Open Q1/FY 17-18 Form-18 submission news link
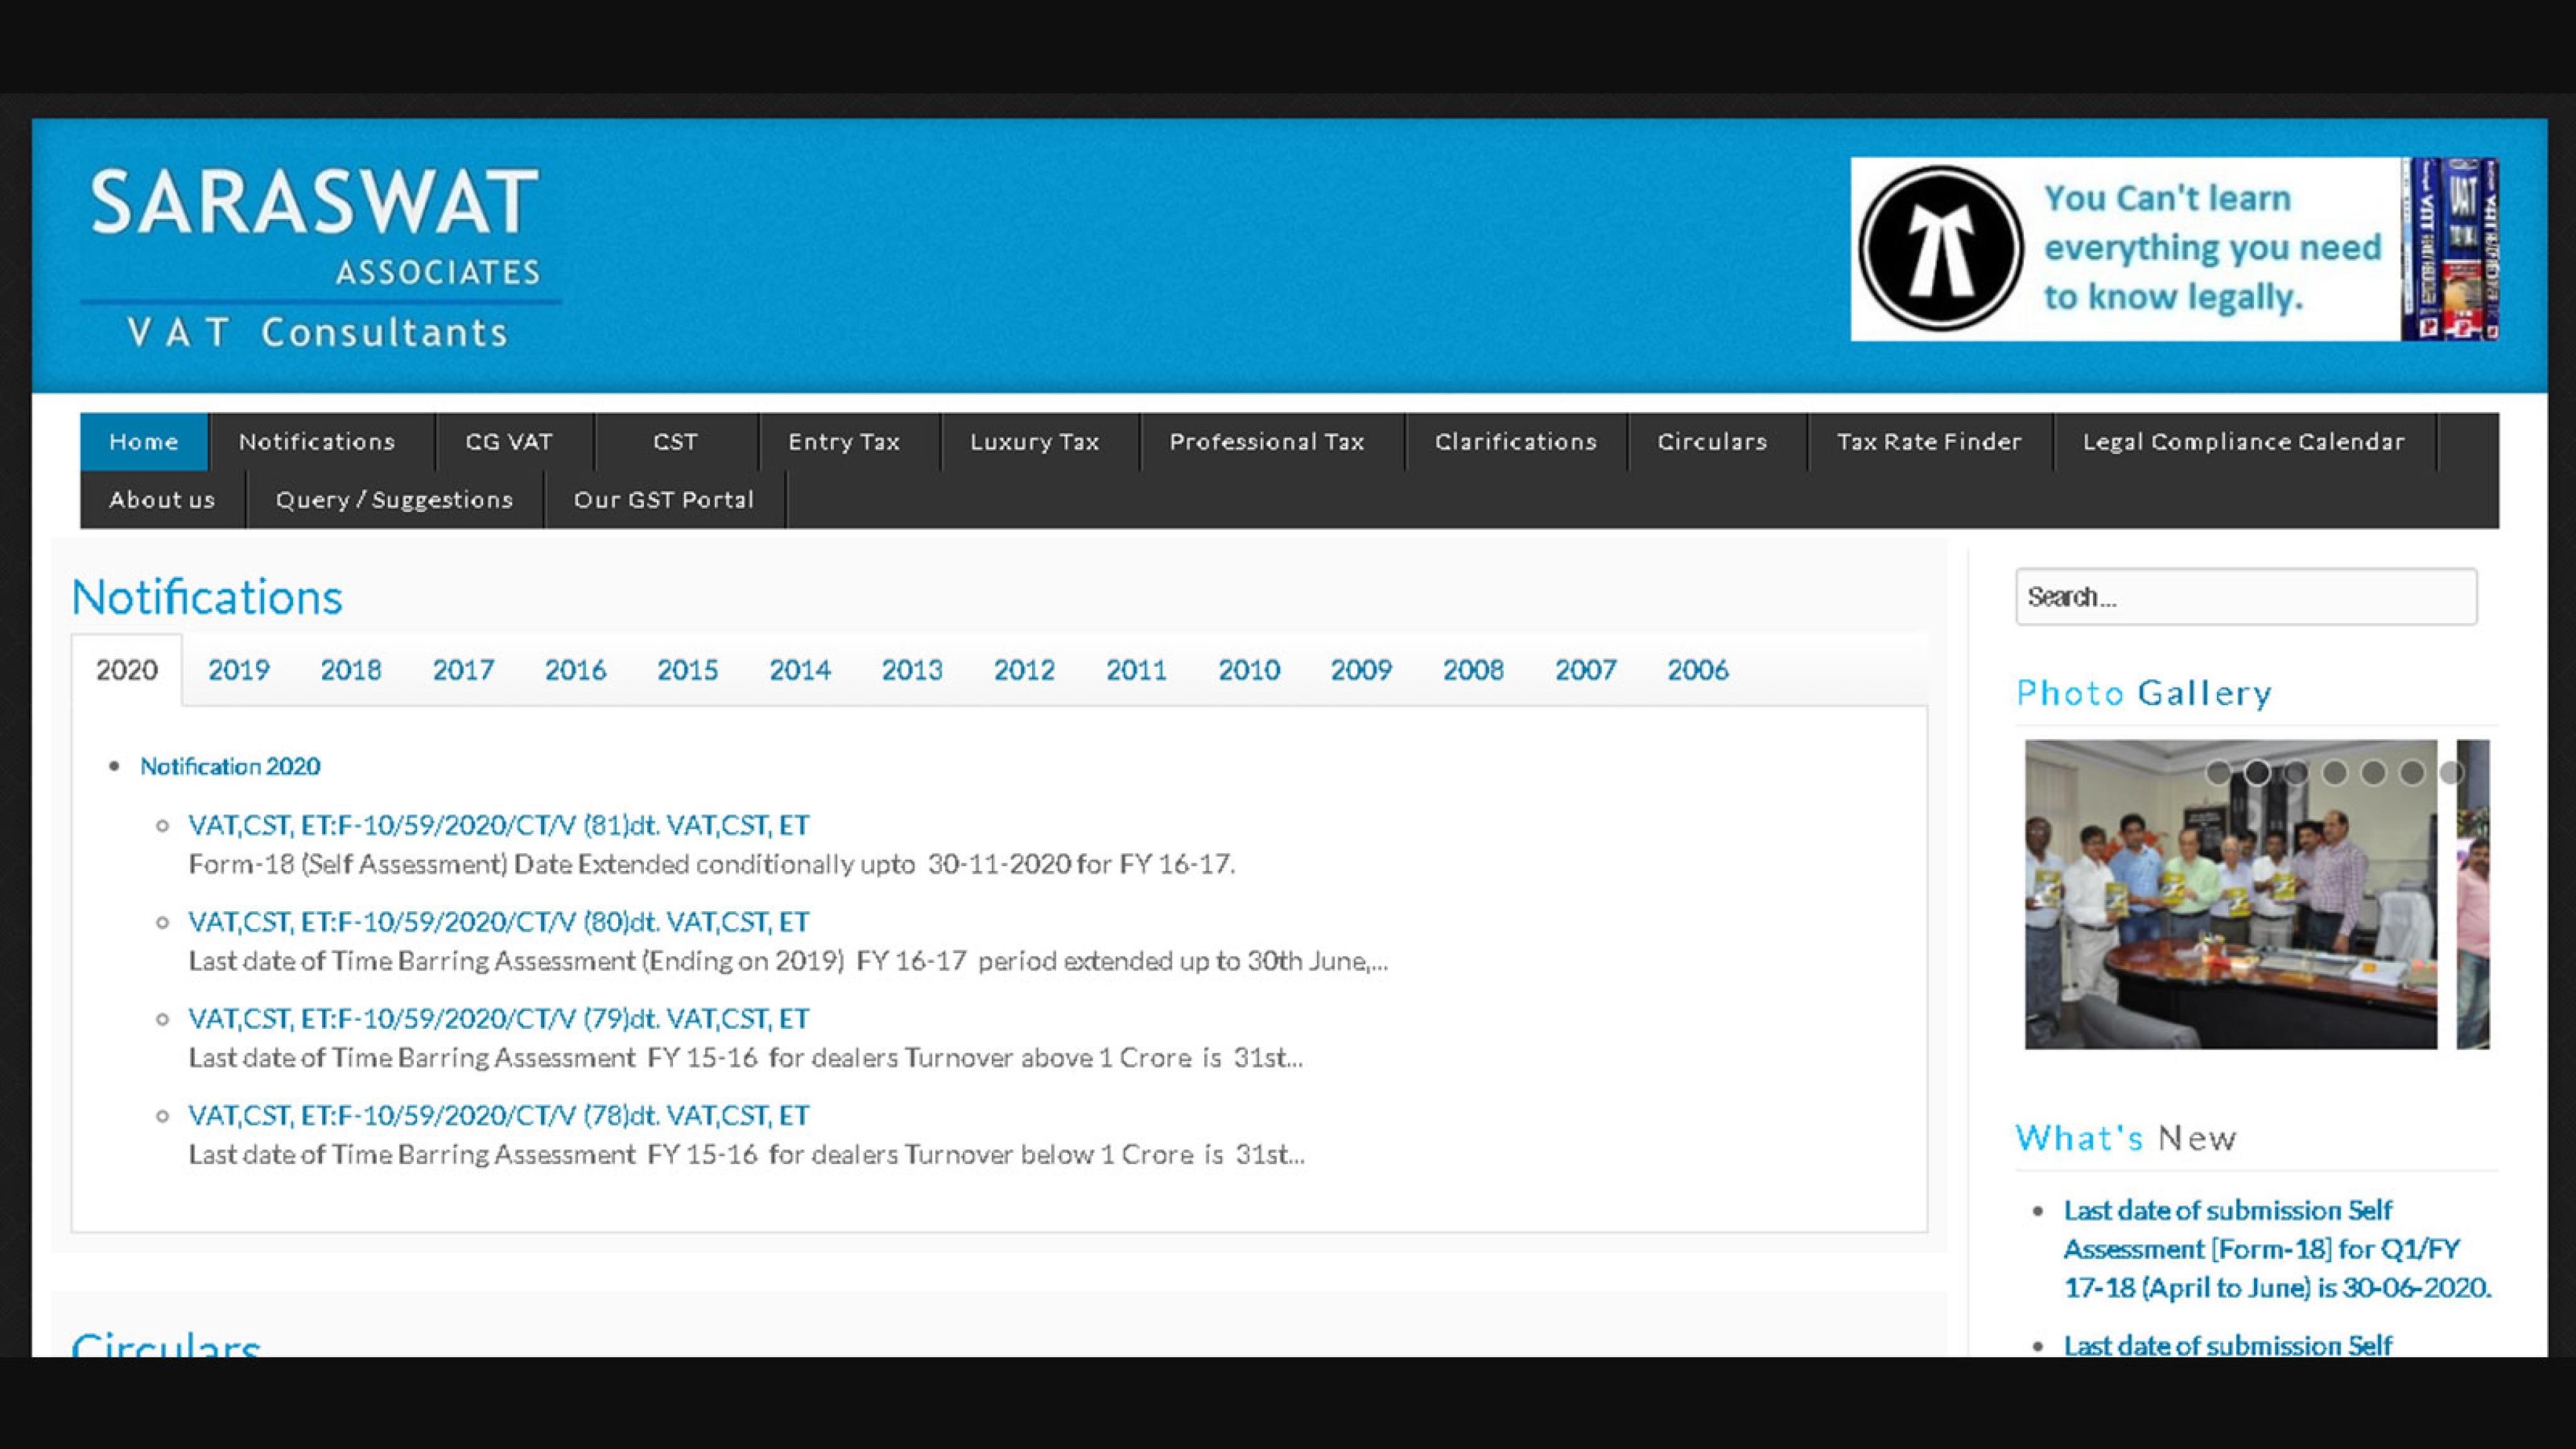 [2277, 1249]
